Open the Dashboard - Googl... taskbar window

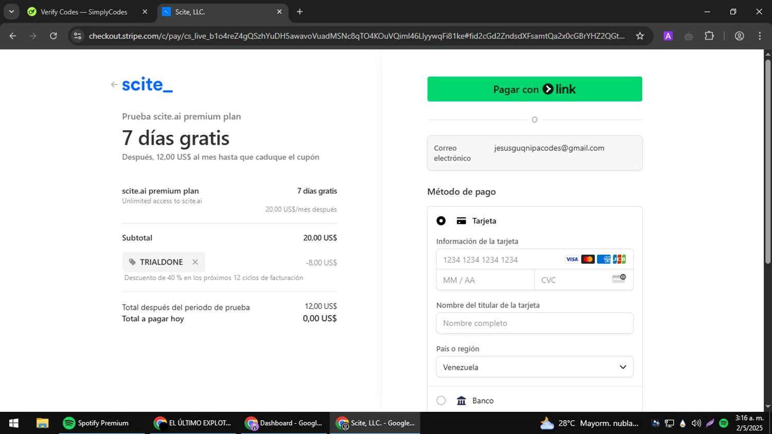pos(284,423)
